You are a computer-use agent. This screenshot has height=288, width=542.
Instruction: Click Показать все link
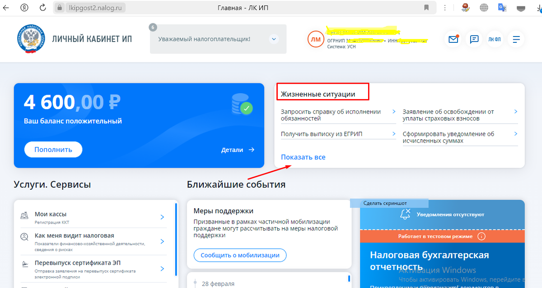[303, 157]
